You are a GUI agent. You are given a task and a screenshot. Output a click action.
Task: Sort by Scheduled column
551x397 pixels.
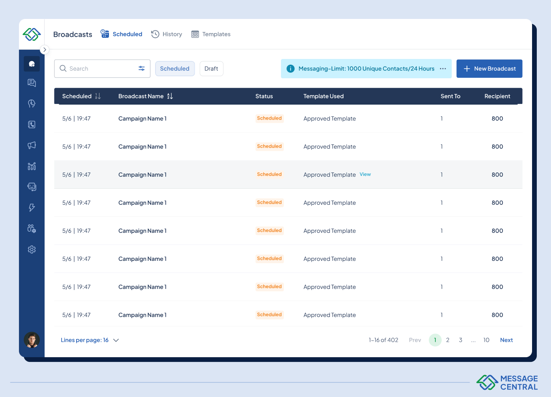(x=98, y=96)
